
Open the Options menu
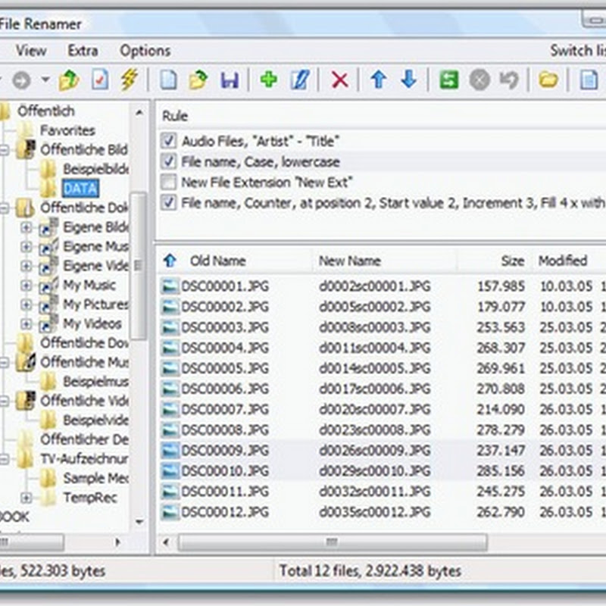[145, 51]
